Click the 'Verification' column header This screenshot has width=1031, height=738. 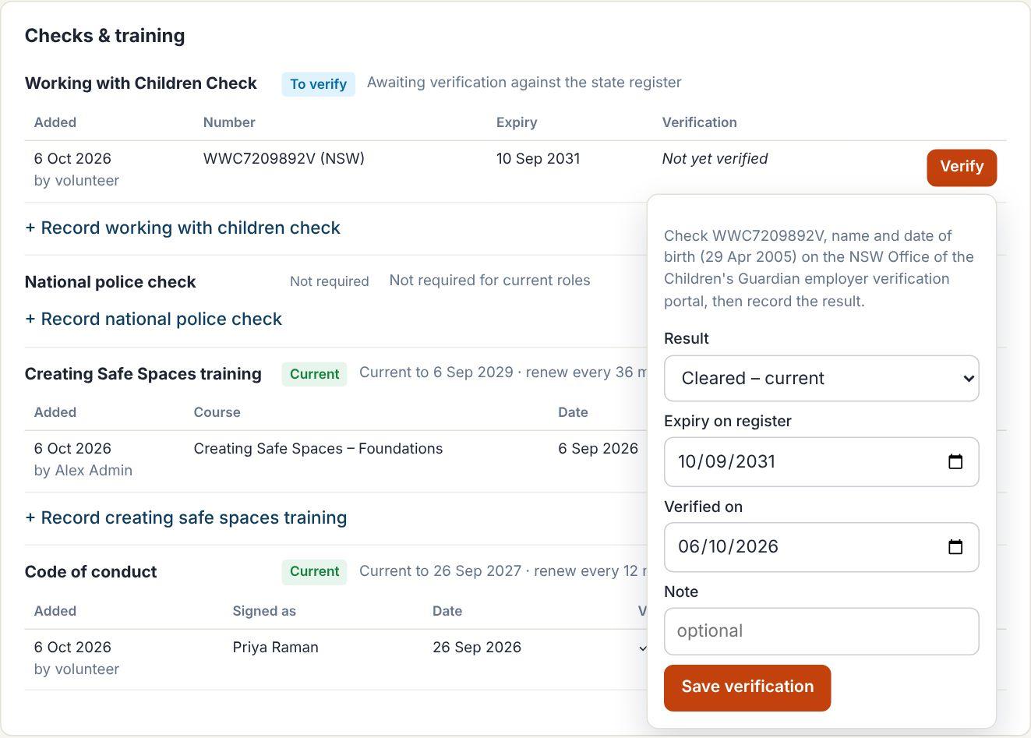pos(699,123)
